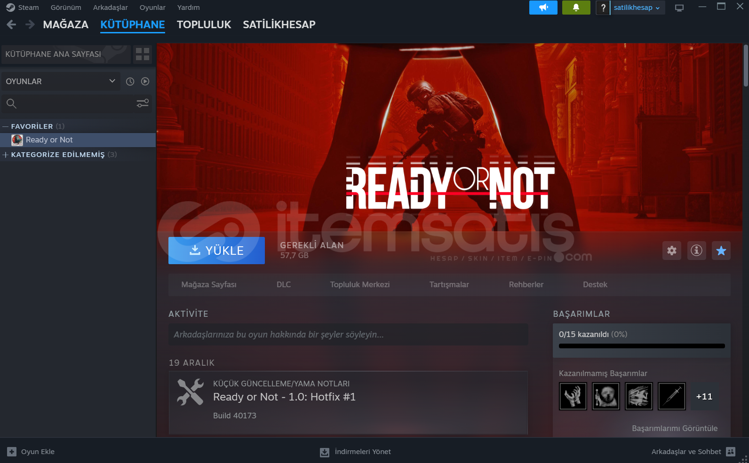Screen dimensions: 749x463
Task: Click the achievements progress bar
Action: pyautogui.click(x=642, y=346)
